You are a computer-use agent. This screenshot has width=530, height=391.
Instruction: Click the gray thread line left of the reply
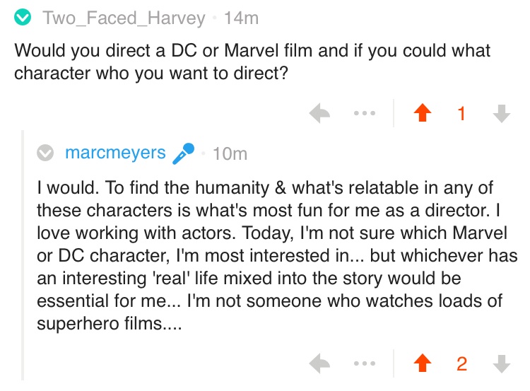(x=23, y=255)
